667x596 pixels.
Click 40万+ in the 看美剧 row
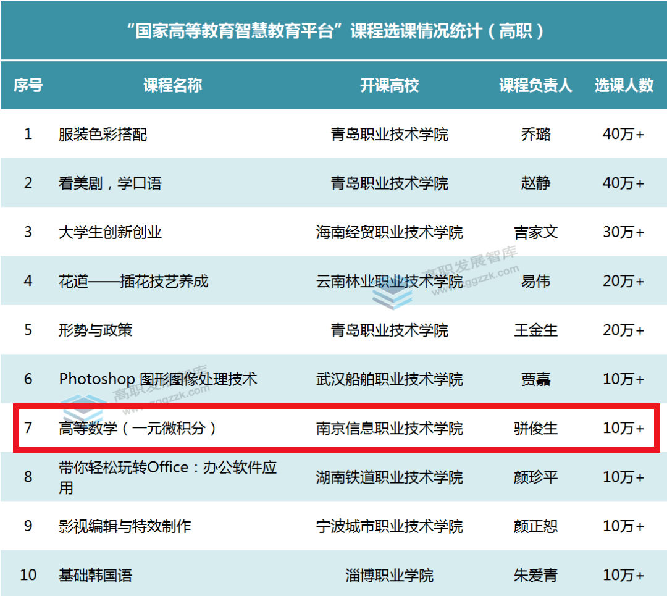coord(623,183)
